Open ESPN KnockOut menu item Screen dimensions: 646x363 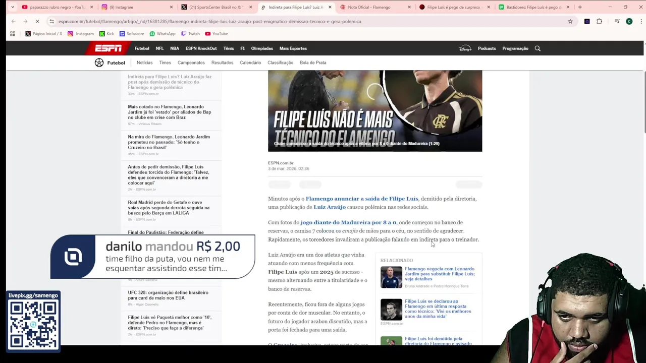[201, 48]
